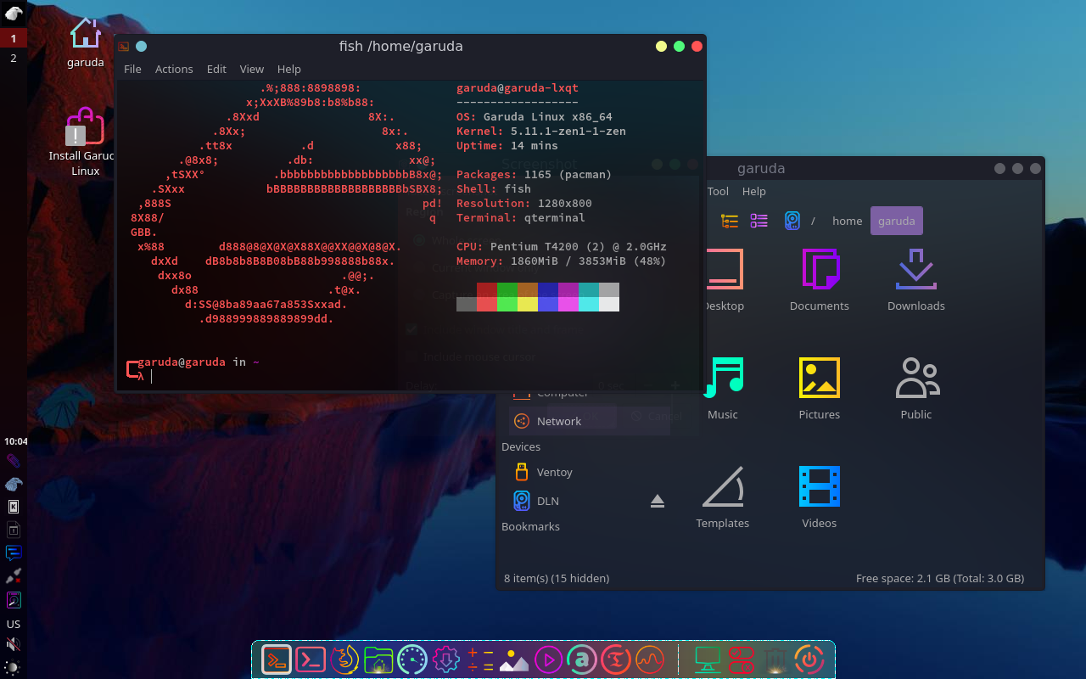Click the power button dock icon
This screenshot has height=679, width=1086.
coord(809,659)
